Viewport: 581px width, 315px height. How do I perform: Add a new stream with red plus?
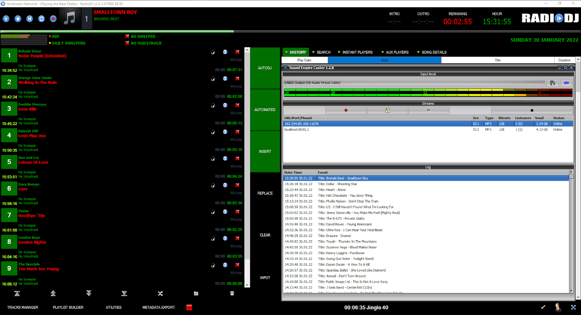coord(346,110)
